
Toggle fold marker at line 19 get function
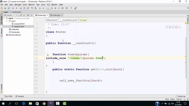[x=45, y=69]
